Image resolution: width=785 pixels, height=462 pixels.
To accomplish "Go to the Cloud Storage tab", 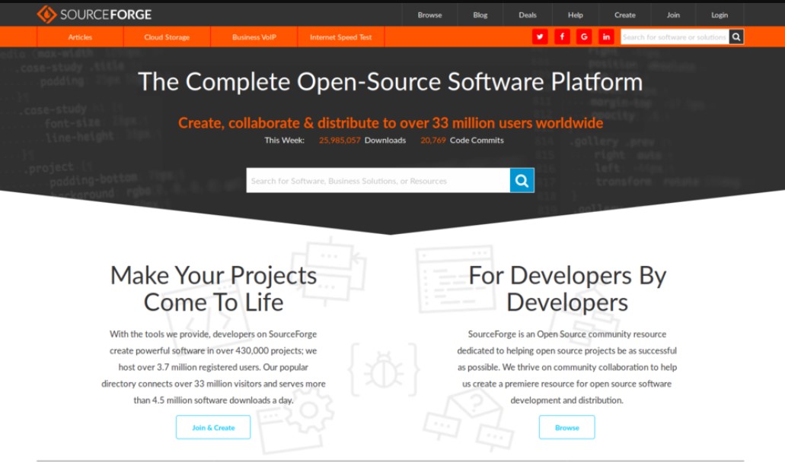I will (167, 37).
